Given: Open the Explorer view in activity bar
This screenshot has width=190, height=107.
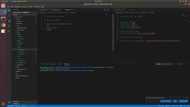Looking at the screenshot, I should point(9,10).
